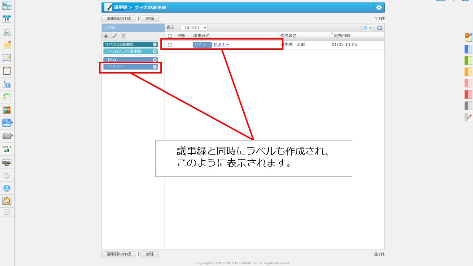Click top 削除 button
The width and height of the screenshot is (473, 266).
pos(150,18)
